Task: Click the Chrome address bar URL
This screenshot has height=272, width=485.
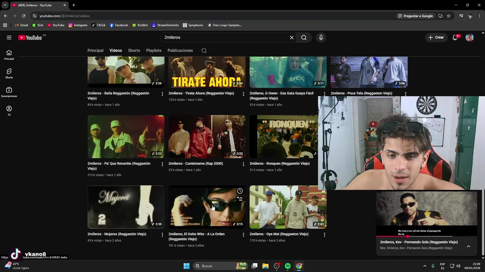Action: [x=64, y=16]
